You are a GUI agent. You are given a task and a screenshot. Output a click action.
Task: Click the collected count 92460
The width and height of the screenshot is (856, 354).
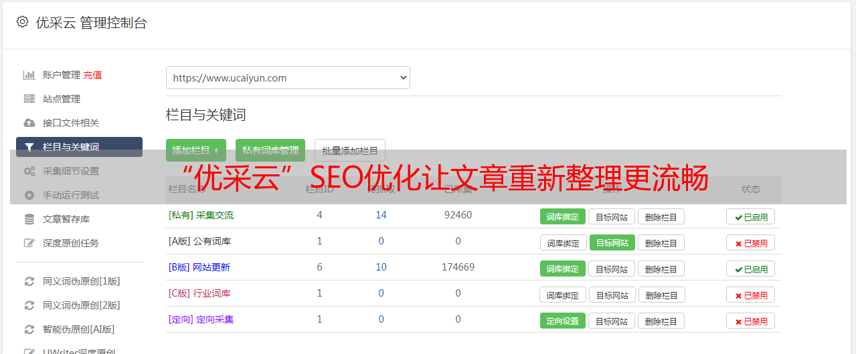458,215
